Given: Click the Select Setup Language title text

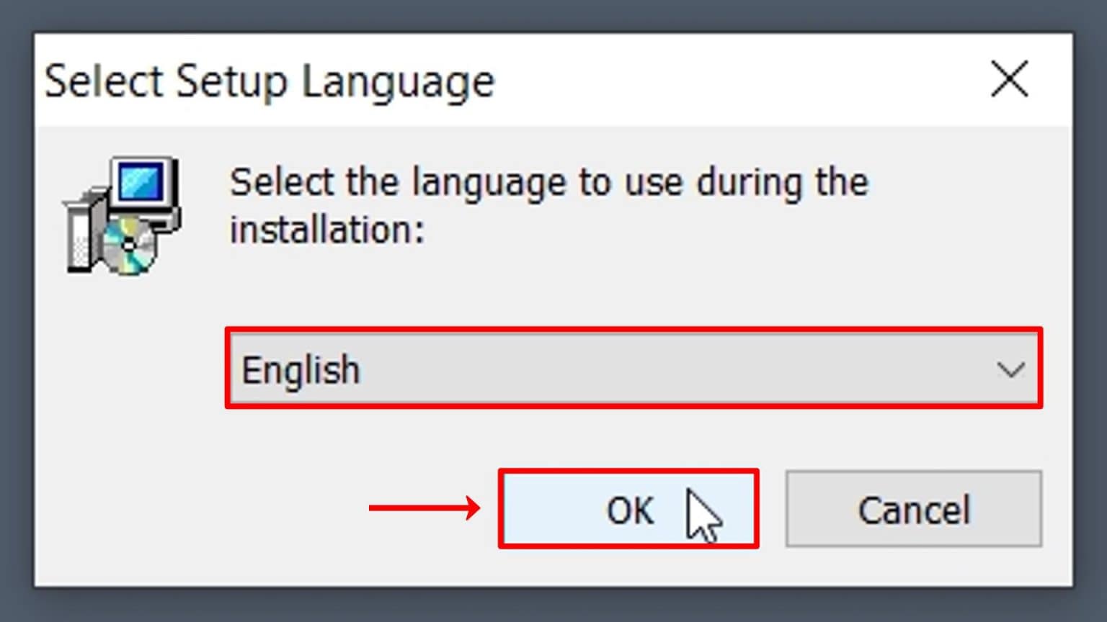Looking at the screenshot, I should tap(270, 81).
